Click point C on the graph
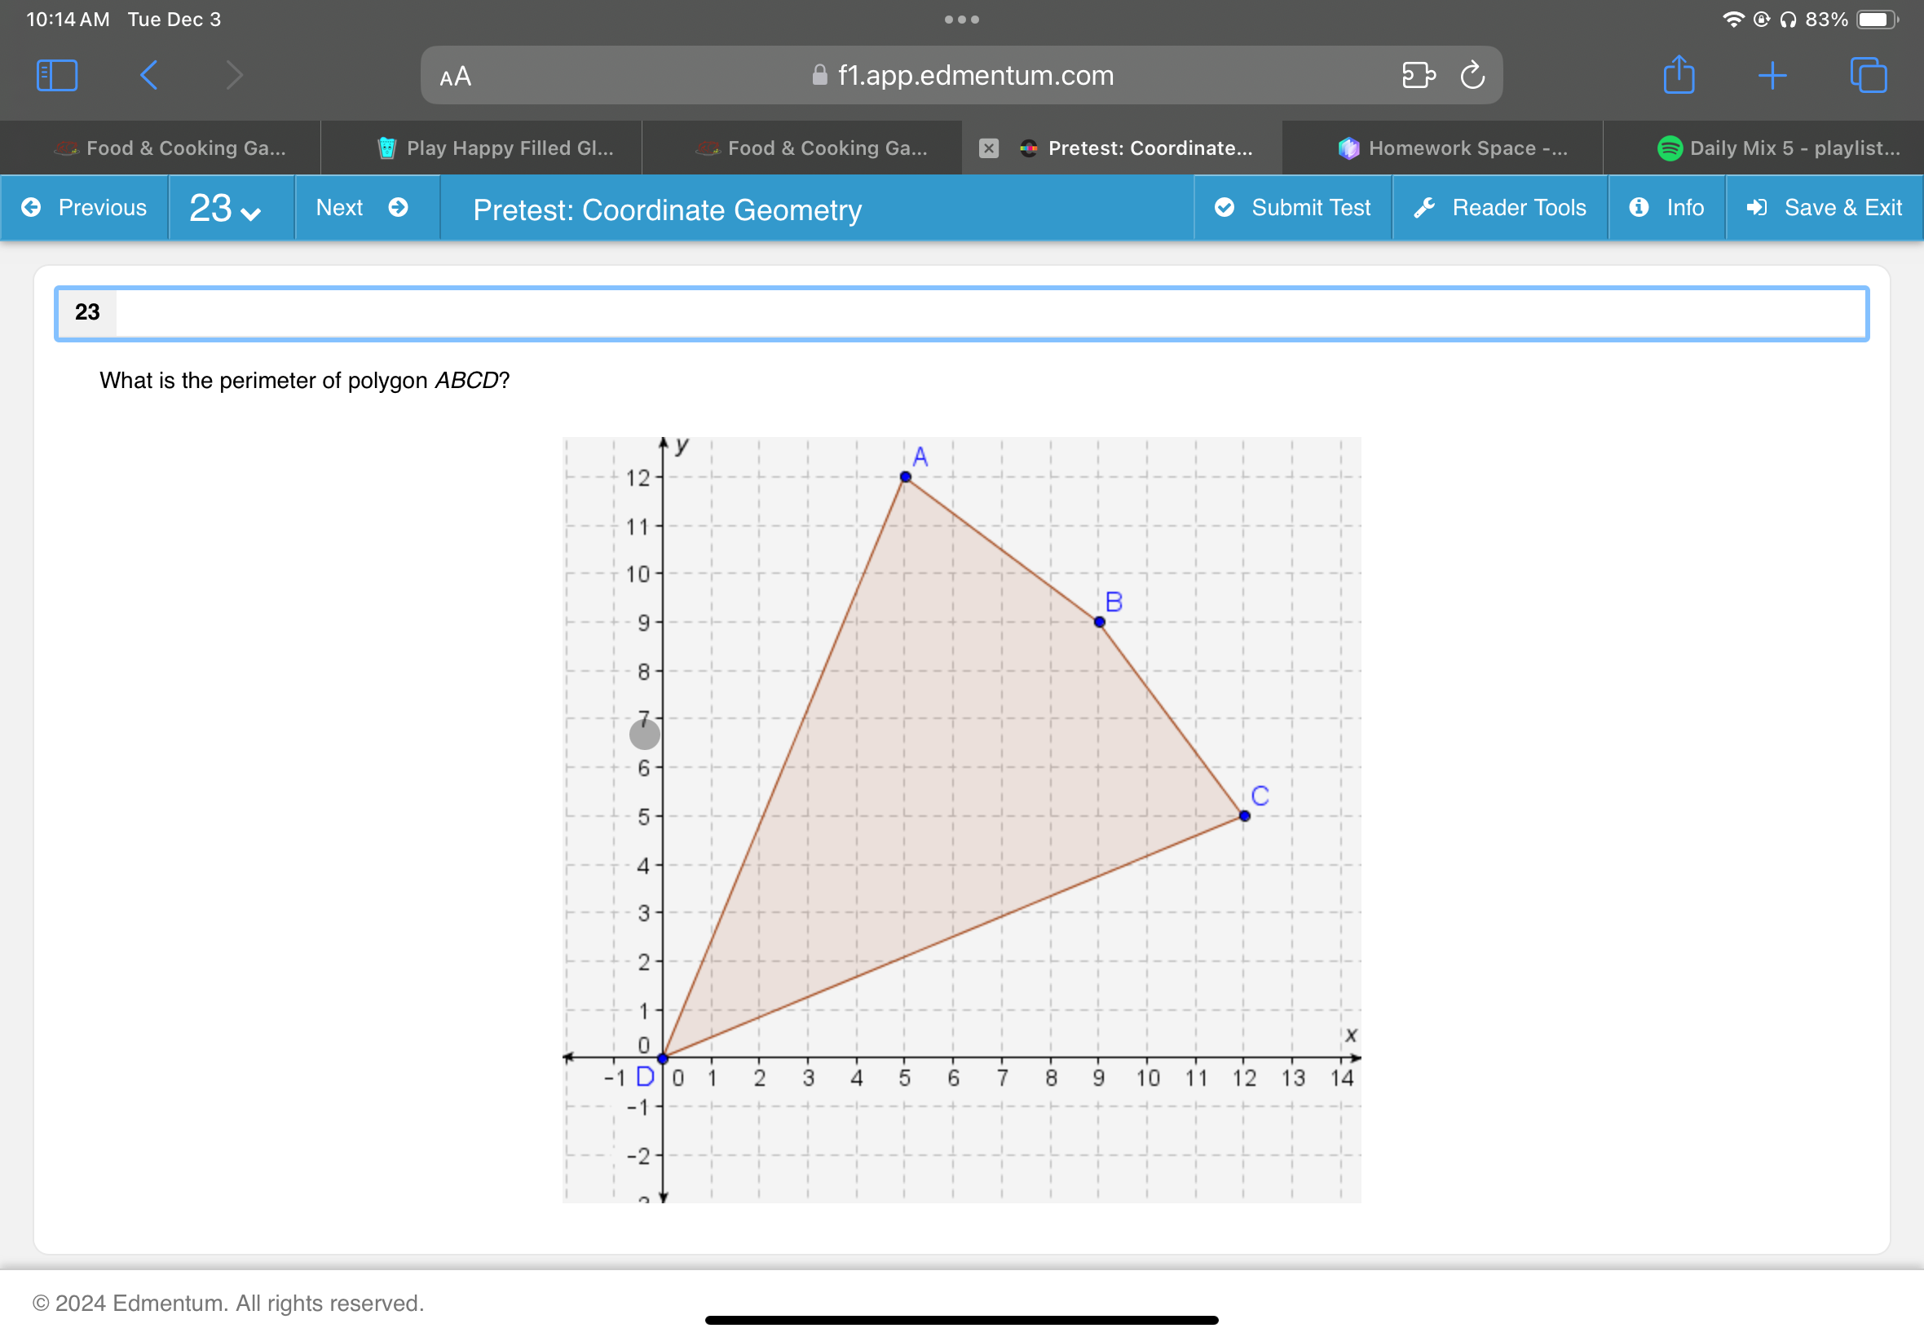 1244,816
